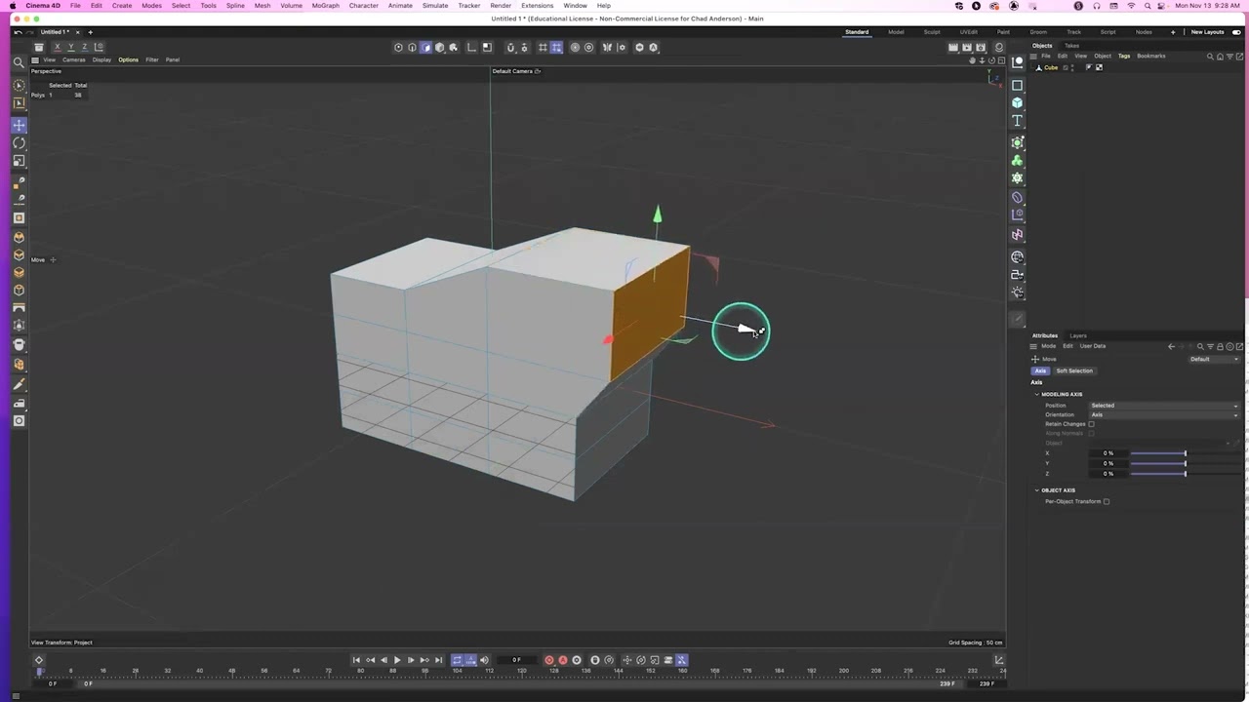The width and height of the screenshot is (1249, 702).
Task: Open the Attributes manager hamburger menu
Action: [1033, 346]
